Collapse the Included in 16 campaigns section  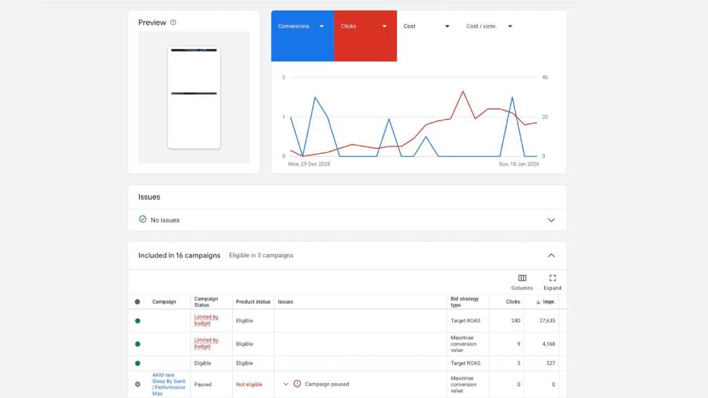pos(551,255)
